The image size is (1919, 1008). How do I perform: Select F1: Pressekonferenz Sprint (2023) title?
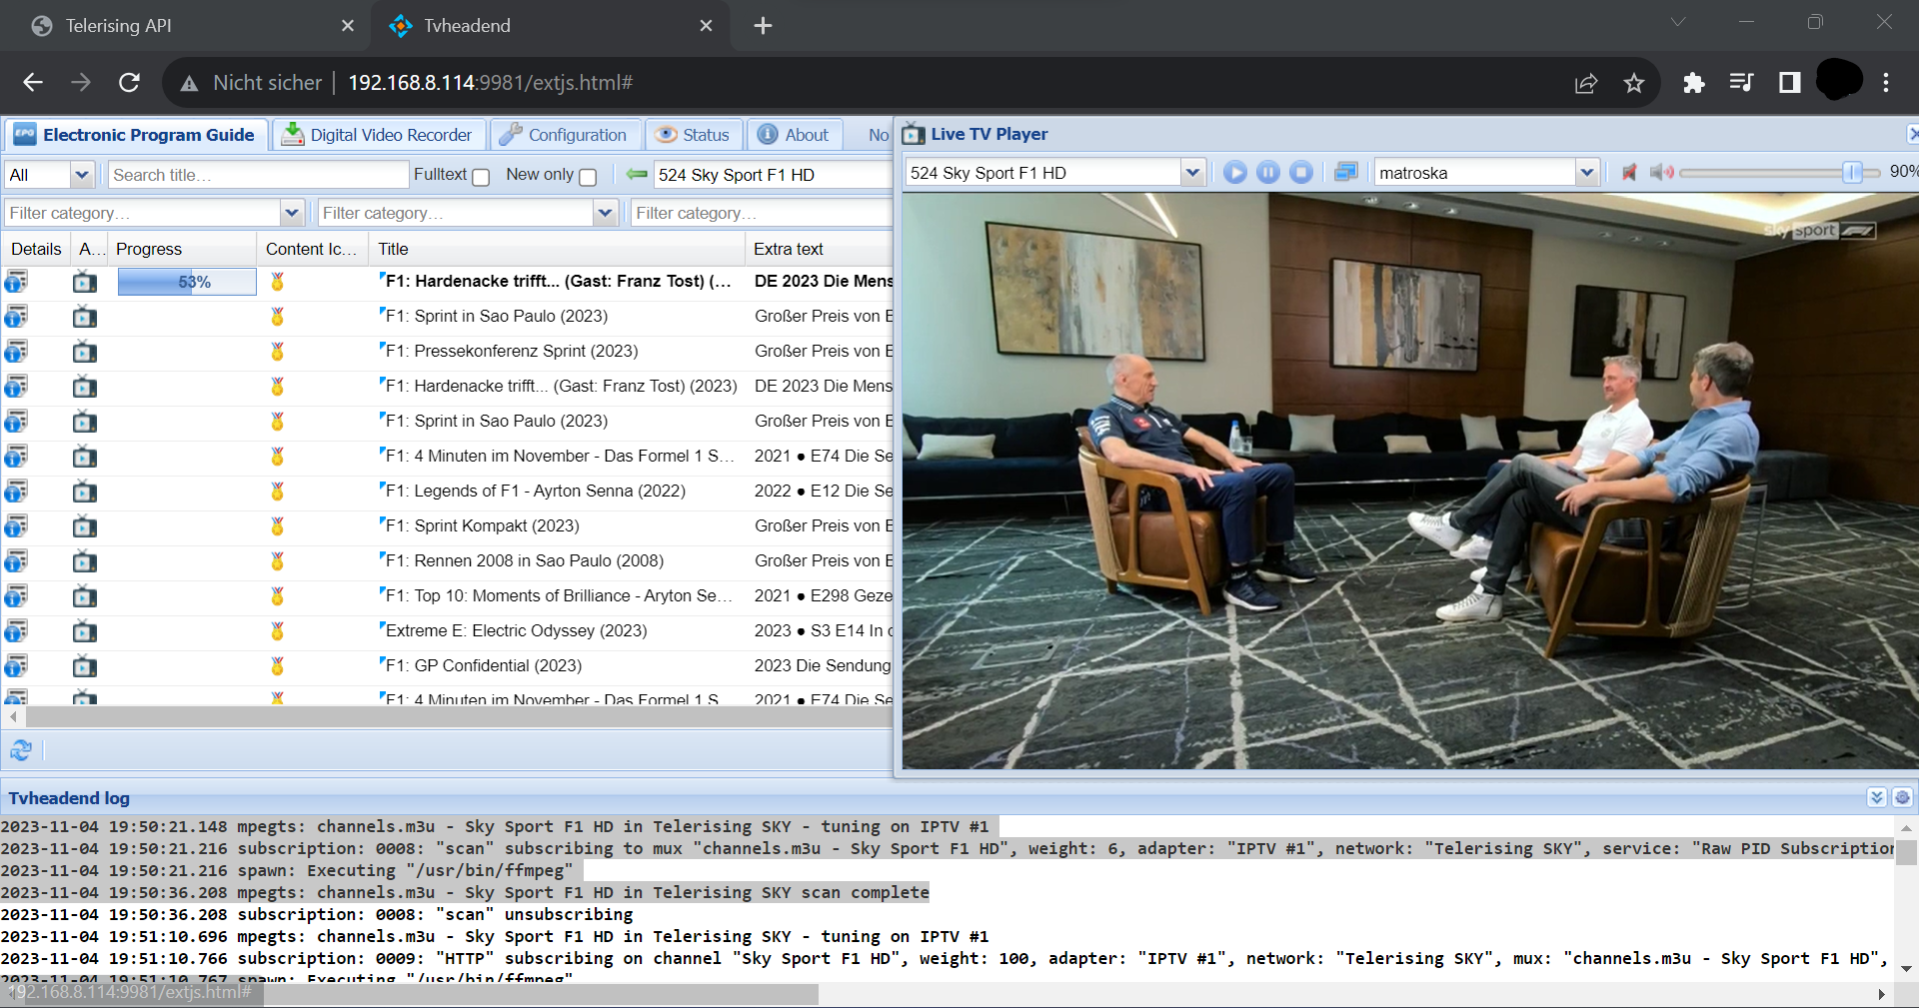512,352
